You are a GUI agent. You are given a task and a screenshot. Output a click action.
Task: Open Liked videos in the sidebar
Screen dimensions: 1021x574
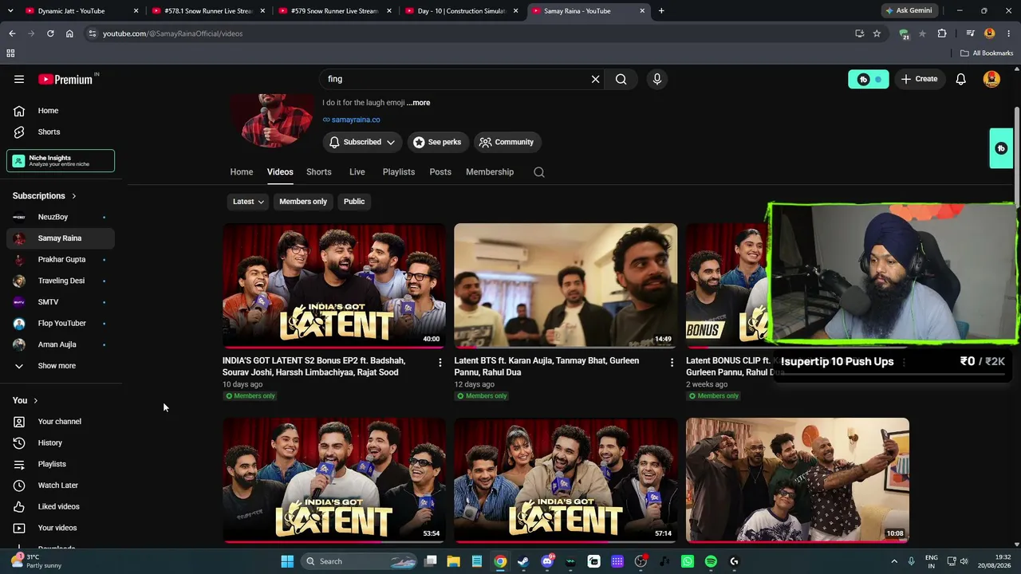tap(61, 507)
